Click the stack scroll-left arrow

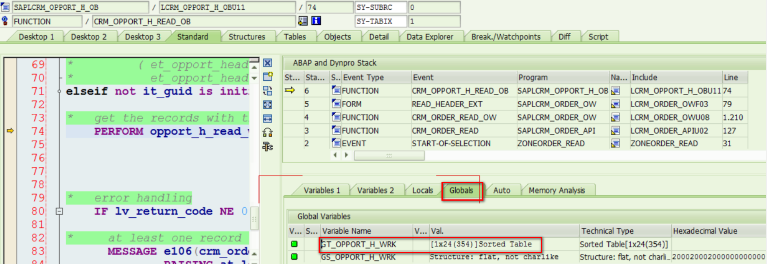coord(335,155)
